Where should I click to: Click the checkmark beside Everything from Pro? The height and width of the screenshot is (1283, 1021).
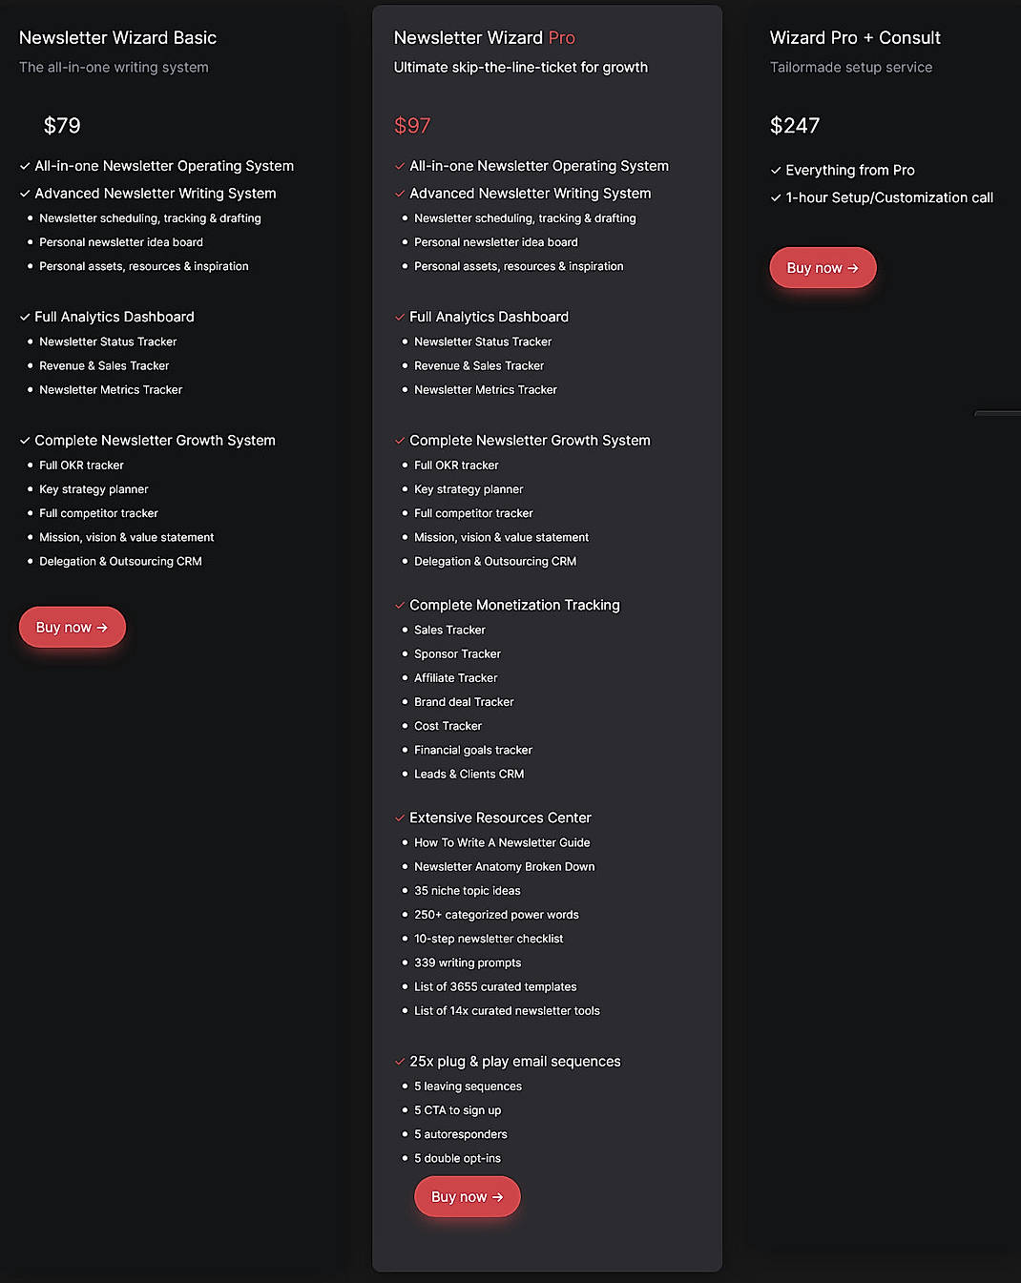[775, 170]
